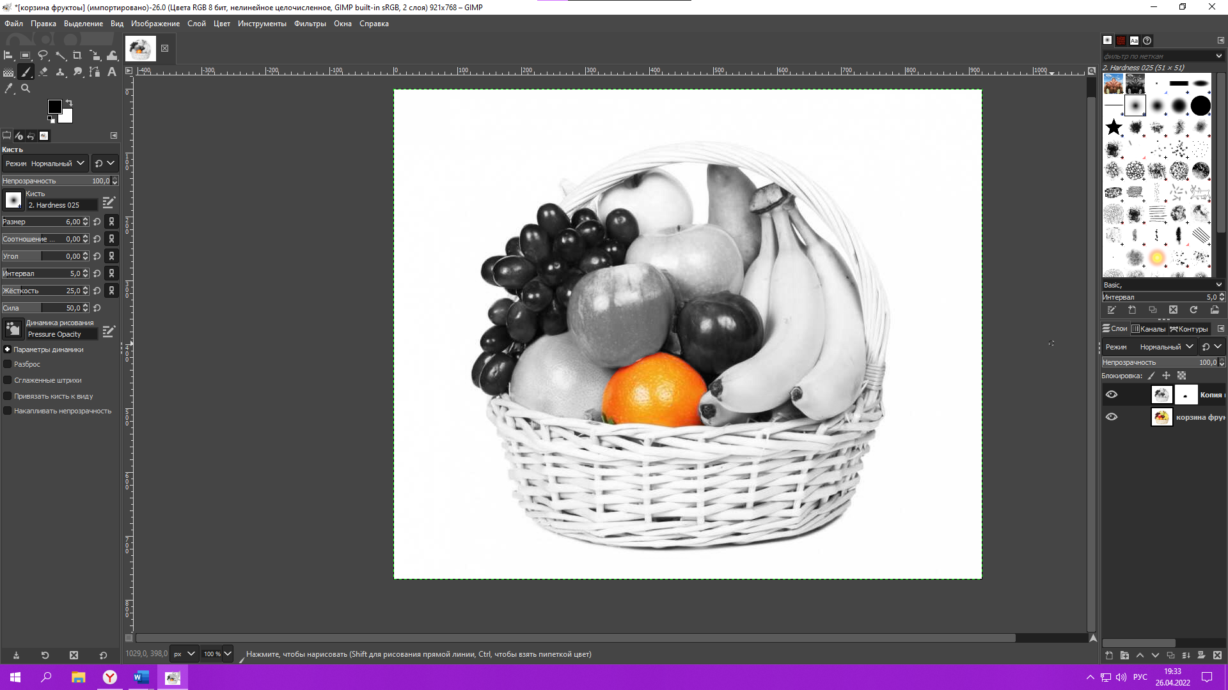
Task: Open Windows Start menu
Action: pos(15,677)
